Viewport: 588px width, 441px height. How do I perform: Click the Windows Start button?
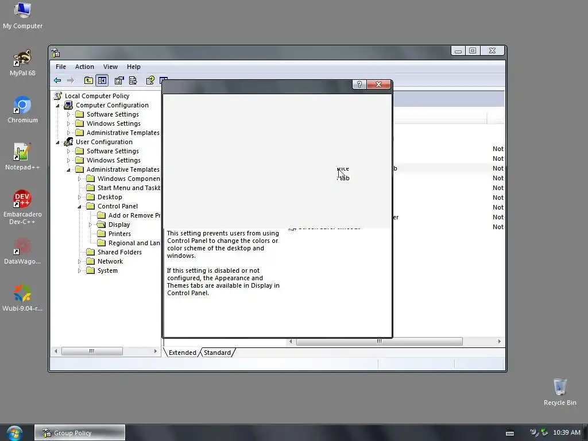click(14, 433)
